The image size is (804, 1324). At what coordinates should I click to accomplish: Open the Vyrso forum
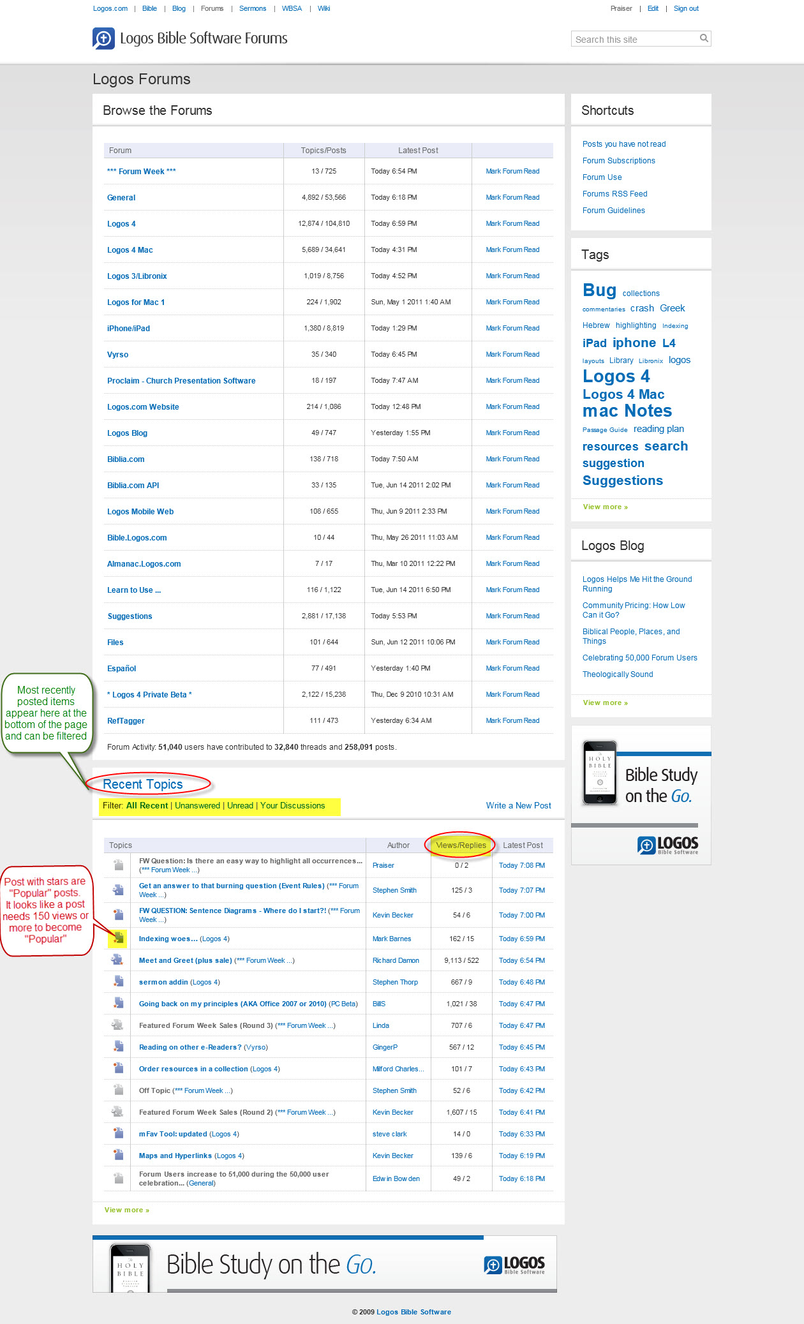[x=117, y=354]
